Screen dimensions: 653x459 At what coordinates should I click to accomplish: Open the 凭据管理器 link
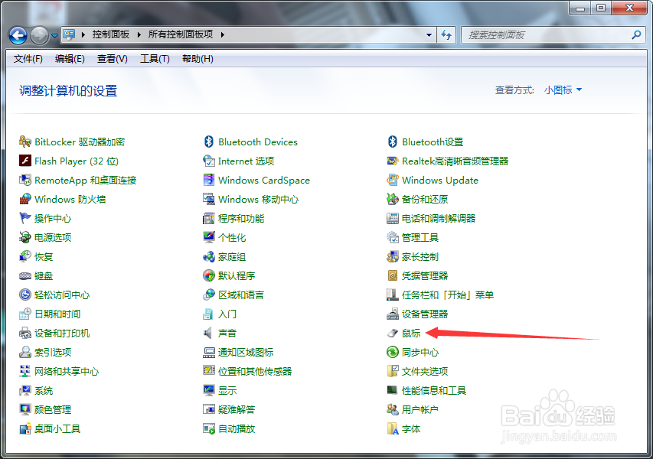coord(425,276)
